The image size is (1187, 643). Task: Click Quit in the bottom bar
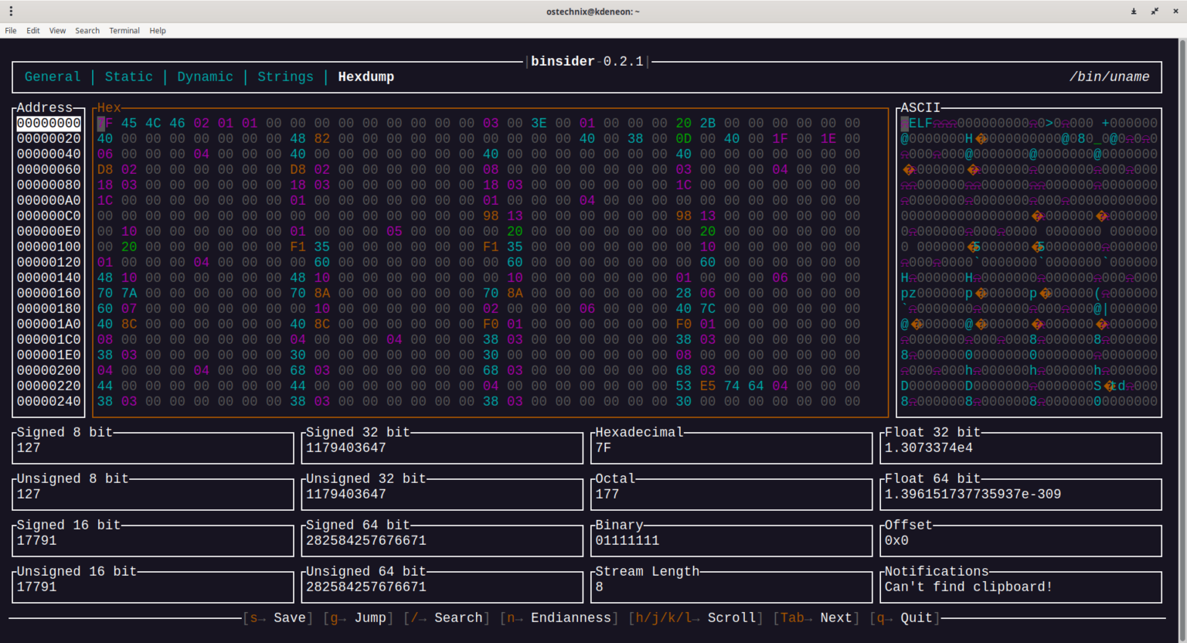click(x=916, y=617)
